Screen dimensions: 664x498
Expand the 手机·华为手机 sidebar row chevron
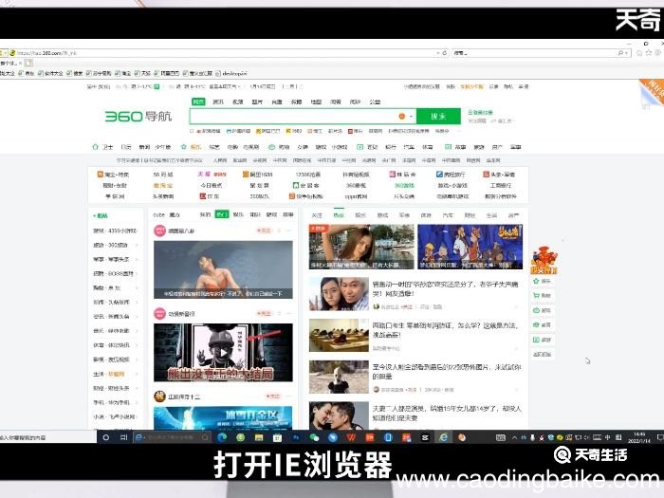point(137,403)
